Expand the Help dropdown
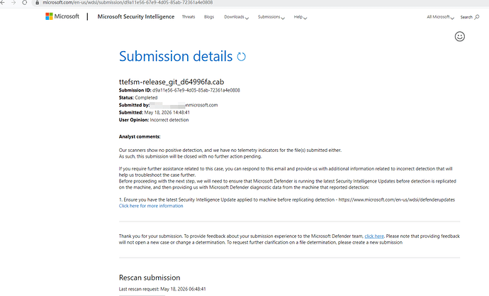 pyautogui.click(x=300, y=17)
